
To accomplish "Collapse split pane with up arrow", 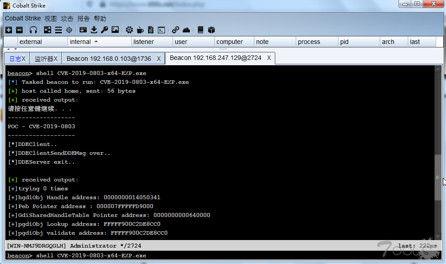I will pyautogui.click(x=8, y=49).
